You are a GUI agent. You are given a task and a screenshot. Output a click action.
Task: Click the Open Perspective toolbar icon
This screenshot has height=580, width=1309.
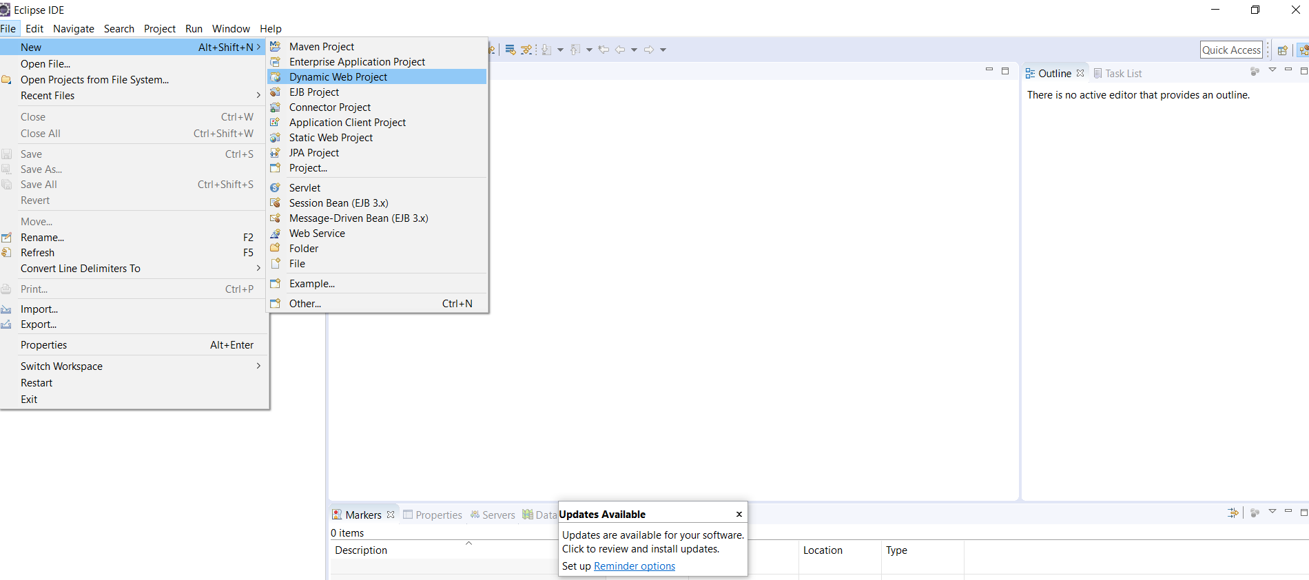click(x=1282, y=50)
